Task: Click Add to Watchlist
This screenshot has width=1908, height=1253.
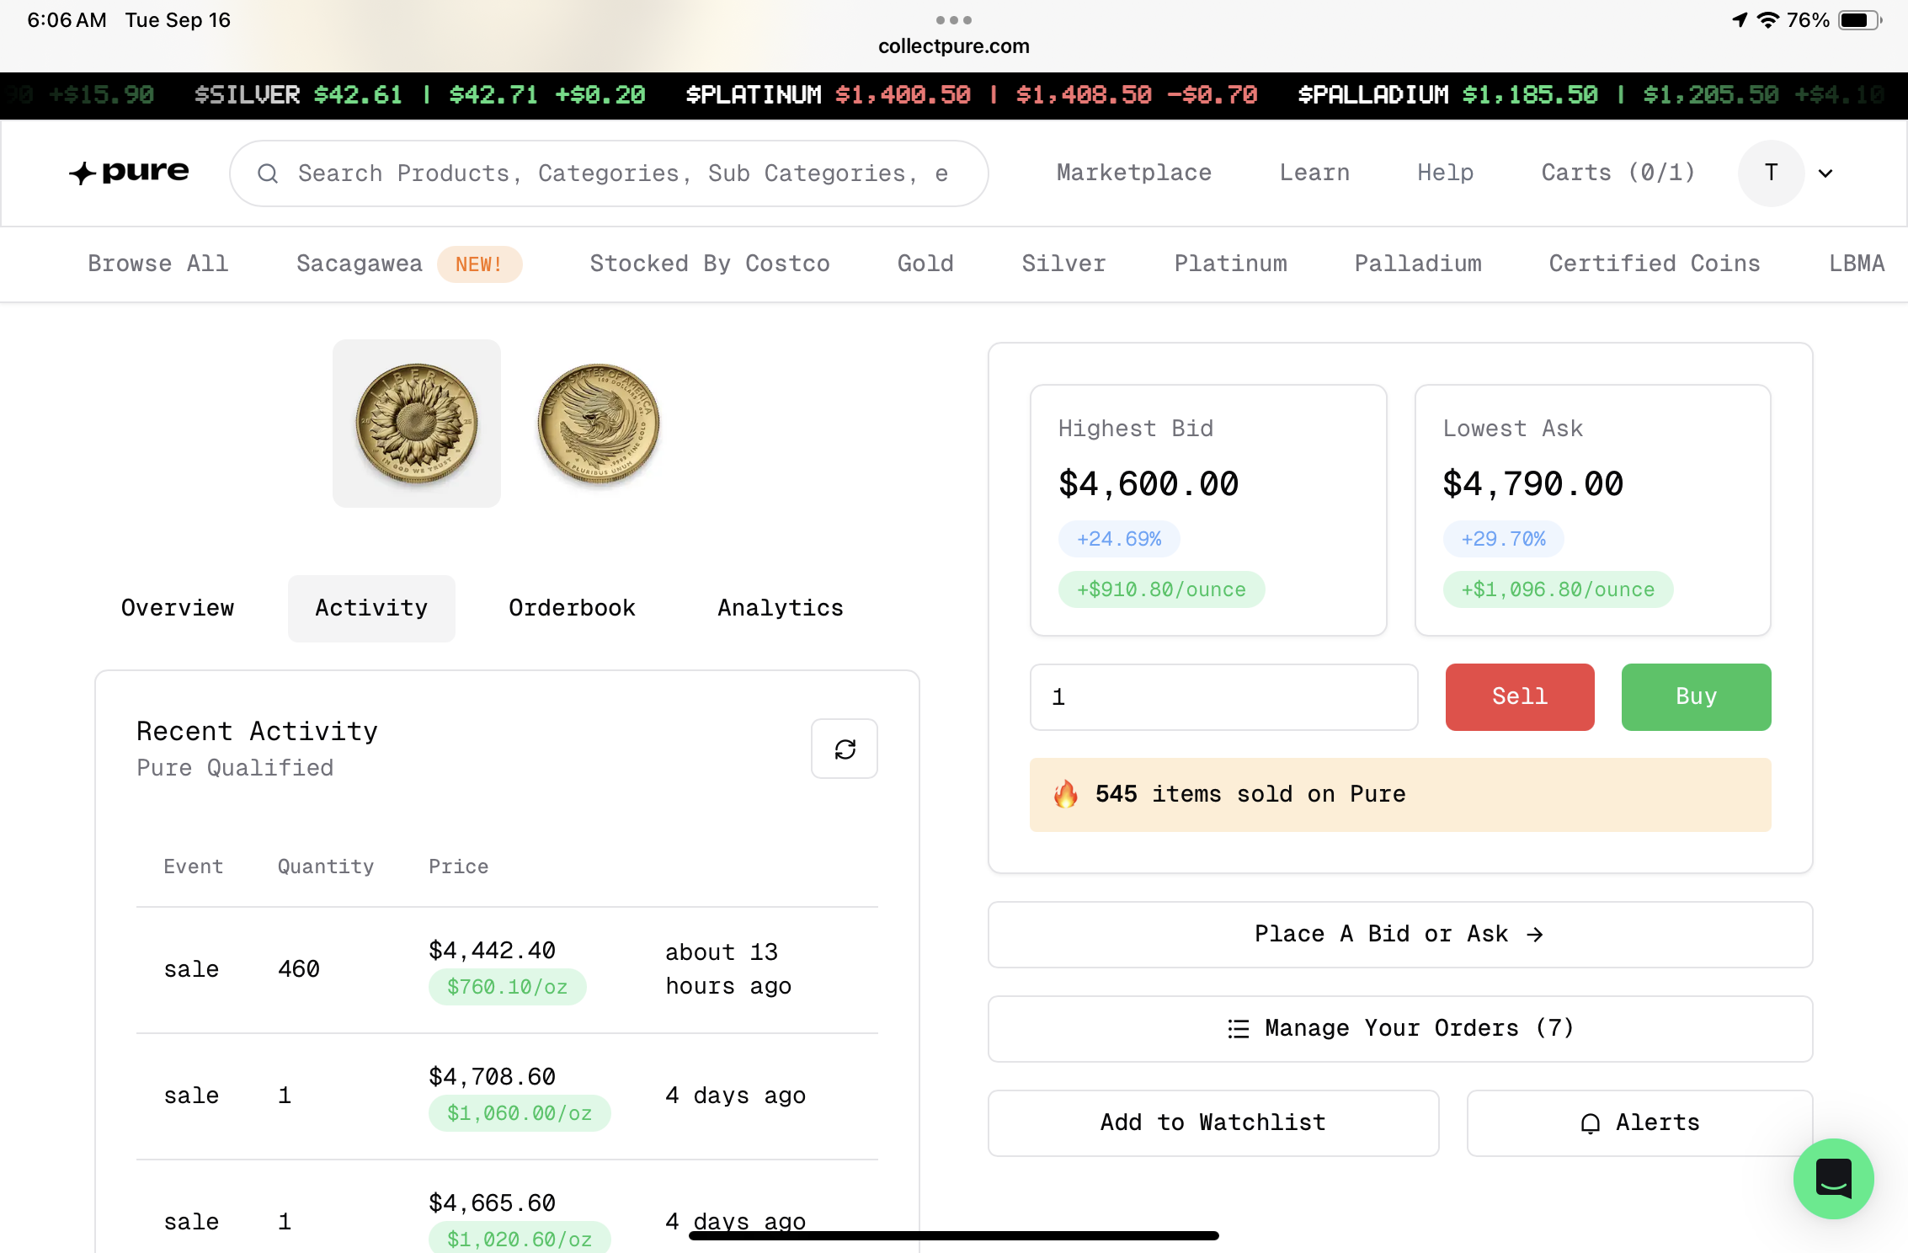Action: click(x=1213, y=1123)
